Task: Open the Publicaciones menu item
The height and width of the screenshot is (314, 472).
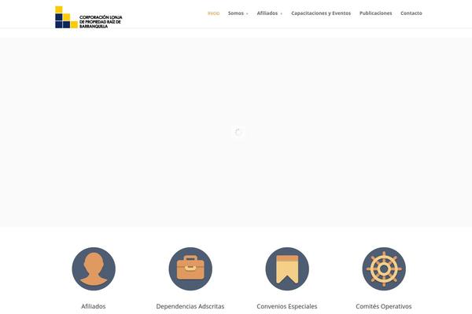Action: pos(376,13)
